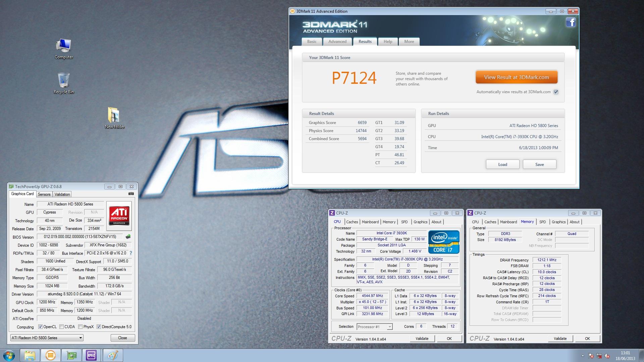The height and width of the screenshot is (362, 644).
Task: Switch to the Advanced tab in 3DMark 11
Action: [337, 42]
